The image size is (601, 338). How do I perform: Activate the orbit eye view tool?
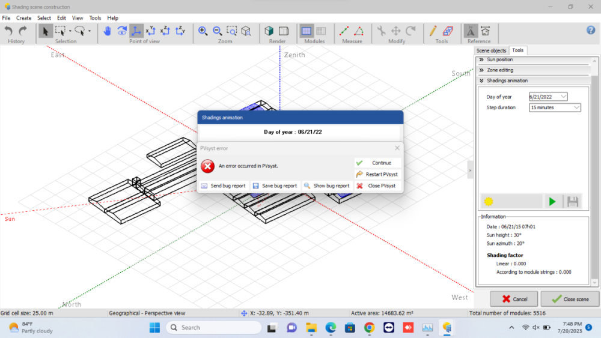(122, 31)
